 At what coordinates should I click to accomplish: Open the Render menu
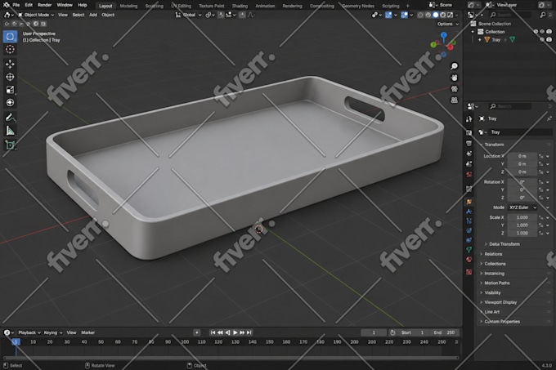tap(44, 5)
